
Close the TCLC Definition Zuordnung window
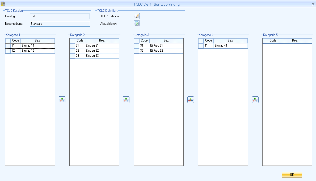coord(313,4)
